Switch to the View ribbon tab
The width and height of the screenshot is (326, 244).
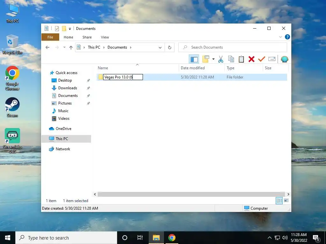[105, 37]
